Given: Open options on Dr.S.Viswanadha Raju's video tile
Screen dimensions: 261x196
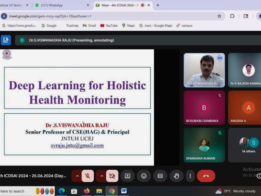Looking at the screenshot, I should click(x=220, y=58).
